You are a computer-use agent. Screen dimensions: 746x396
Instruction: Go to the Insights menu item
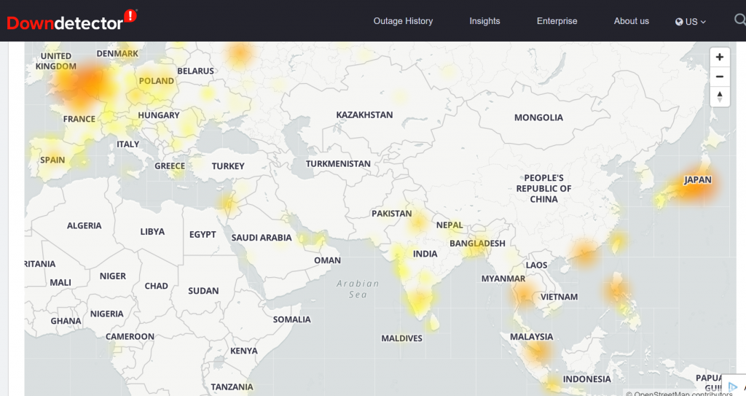484,21
